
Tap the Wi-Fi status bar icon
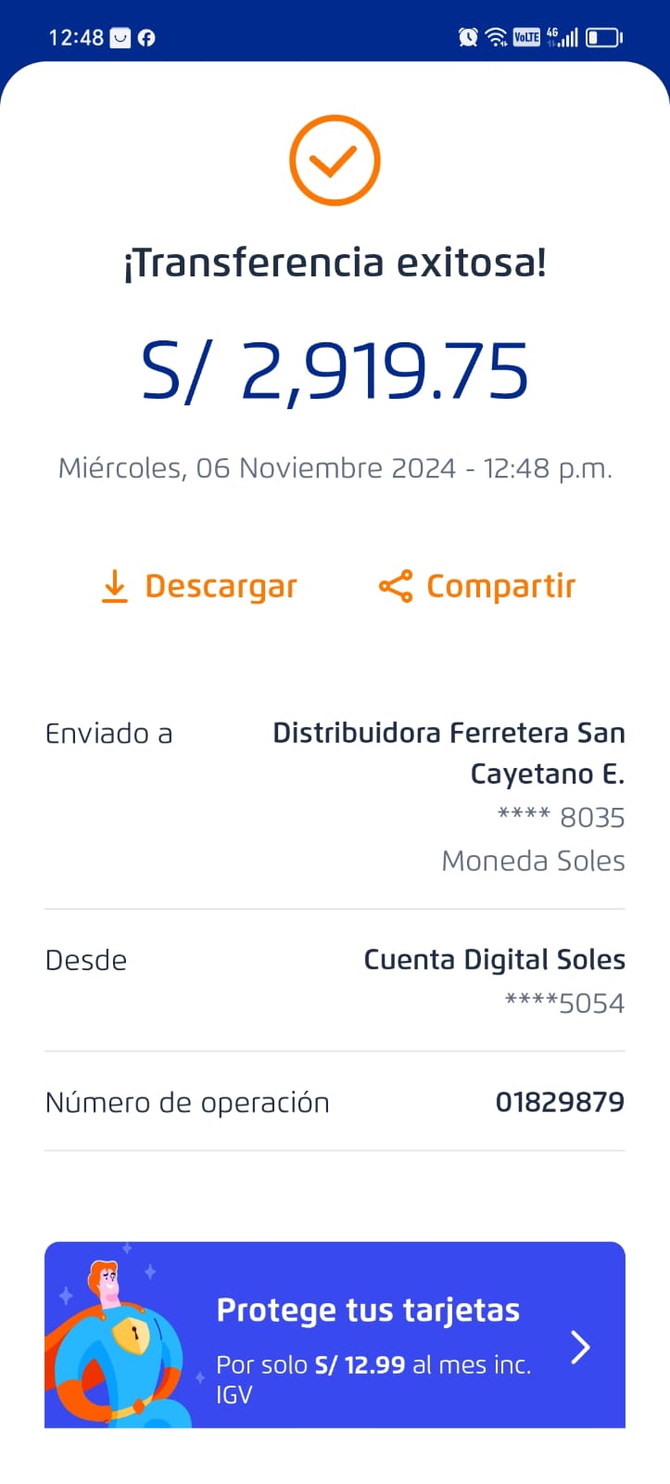(497, 37)
